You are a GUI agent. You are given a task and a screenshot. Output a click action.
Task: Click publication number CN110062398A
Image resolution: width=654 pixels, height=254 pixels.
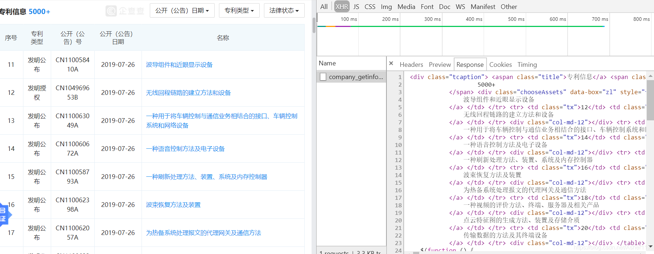(x=72, y=205)
